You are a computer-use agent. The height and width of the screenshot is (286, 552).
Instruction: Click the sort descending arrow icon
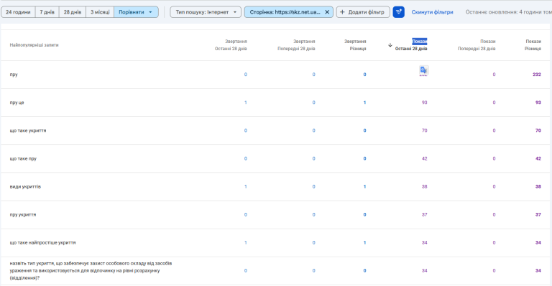point(390,45)
